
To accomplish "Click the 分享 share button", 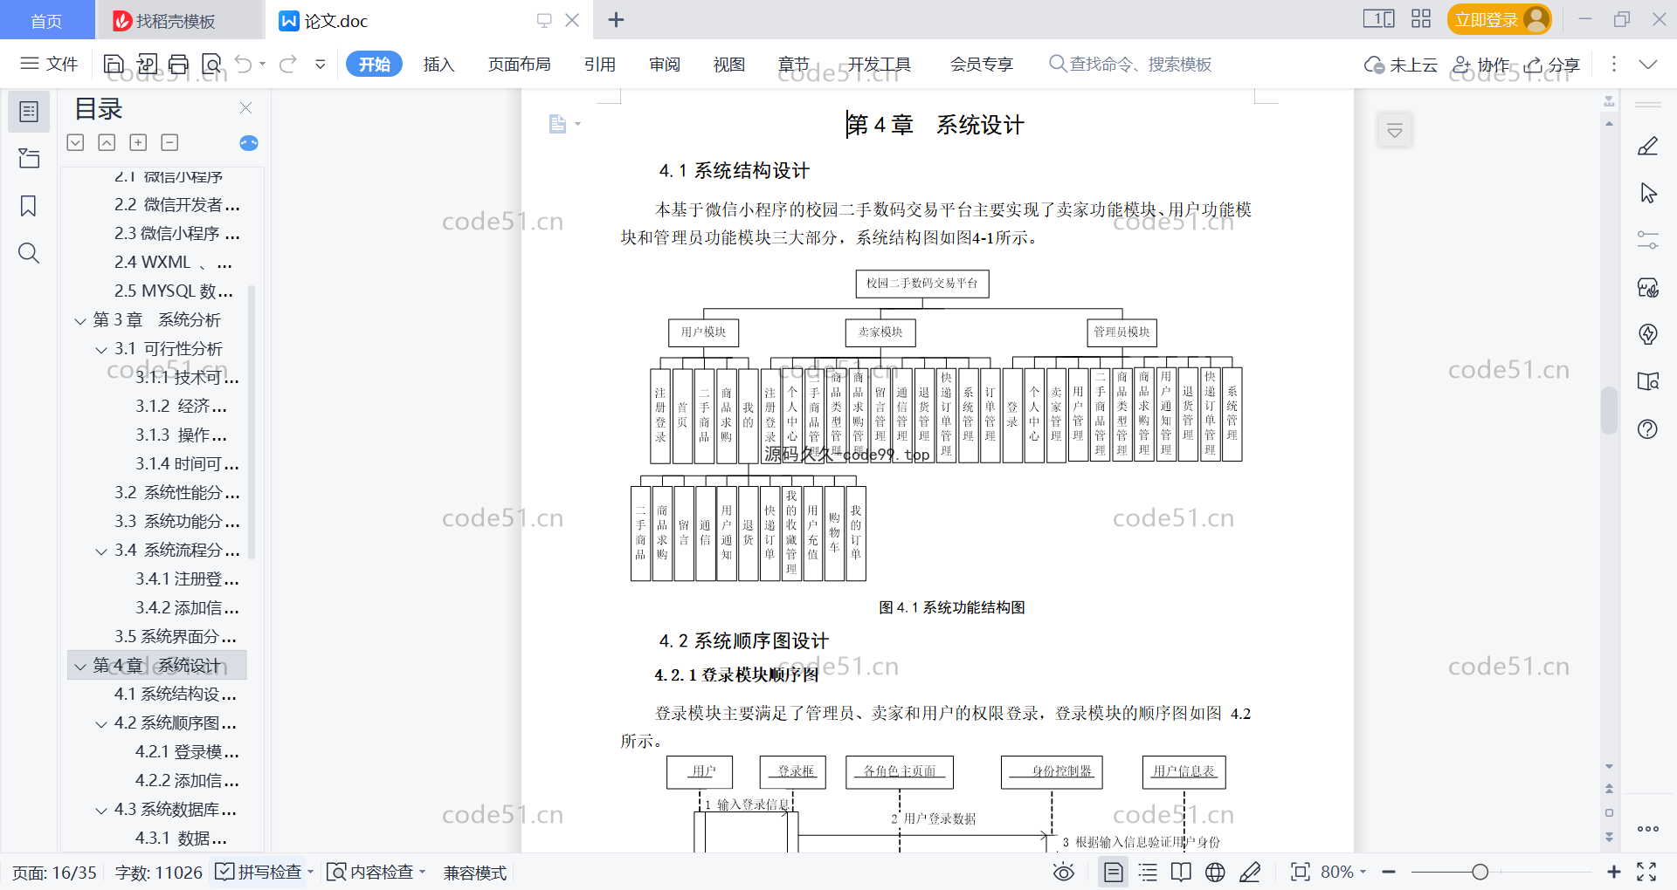I will pos(1552,65).
